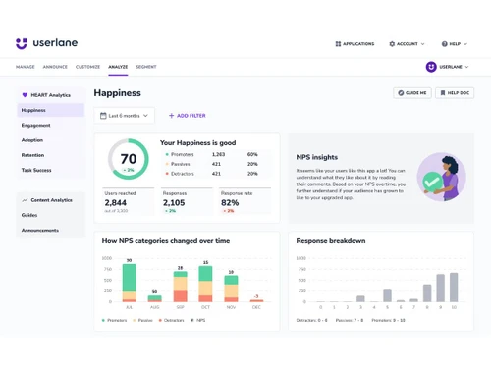Click the NPS insights heading
This screenshot has height=368, width=491.
click(x=316, y=157)
